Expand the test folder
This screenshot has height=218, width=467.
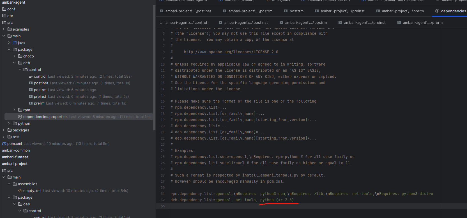(x=4, y=137)
